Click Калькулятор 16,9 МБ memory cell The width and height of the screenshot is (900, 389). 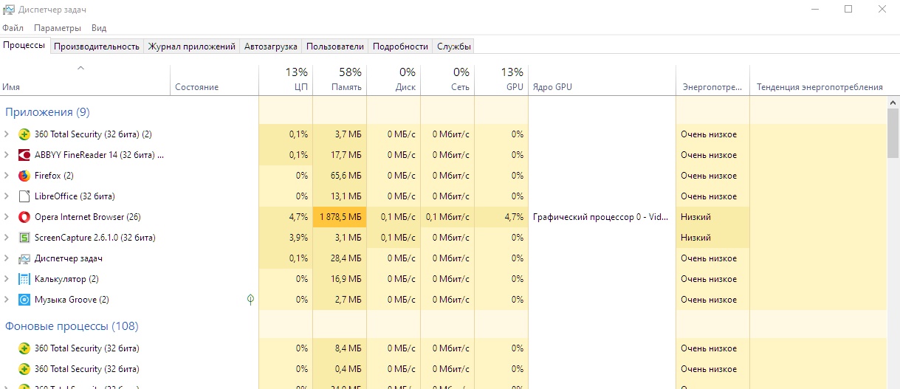pos(340,279)
